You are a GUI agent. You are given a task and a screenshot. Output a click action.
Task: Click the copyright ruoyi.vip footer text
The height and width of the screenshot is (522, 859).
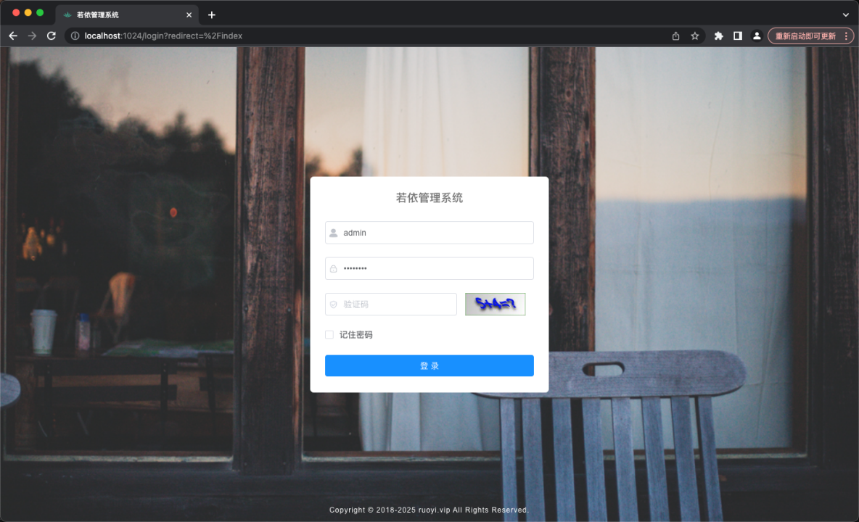[429, 510]
